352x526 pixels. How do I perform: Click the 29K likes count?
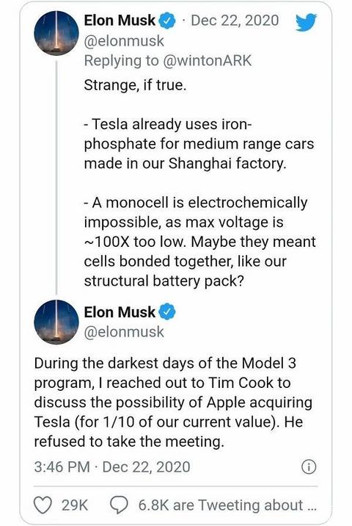pos(75,505)
